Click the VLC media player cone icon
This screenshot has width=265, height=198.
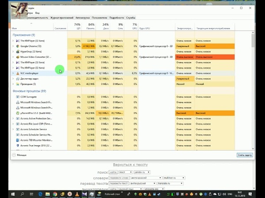coord(17,73)
